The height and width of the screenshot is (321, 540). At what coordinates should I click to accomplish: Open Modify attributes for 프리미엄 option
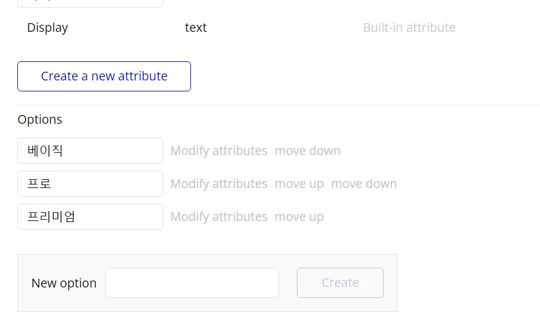(x=219, y=217)
